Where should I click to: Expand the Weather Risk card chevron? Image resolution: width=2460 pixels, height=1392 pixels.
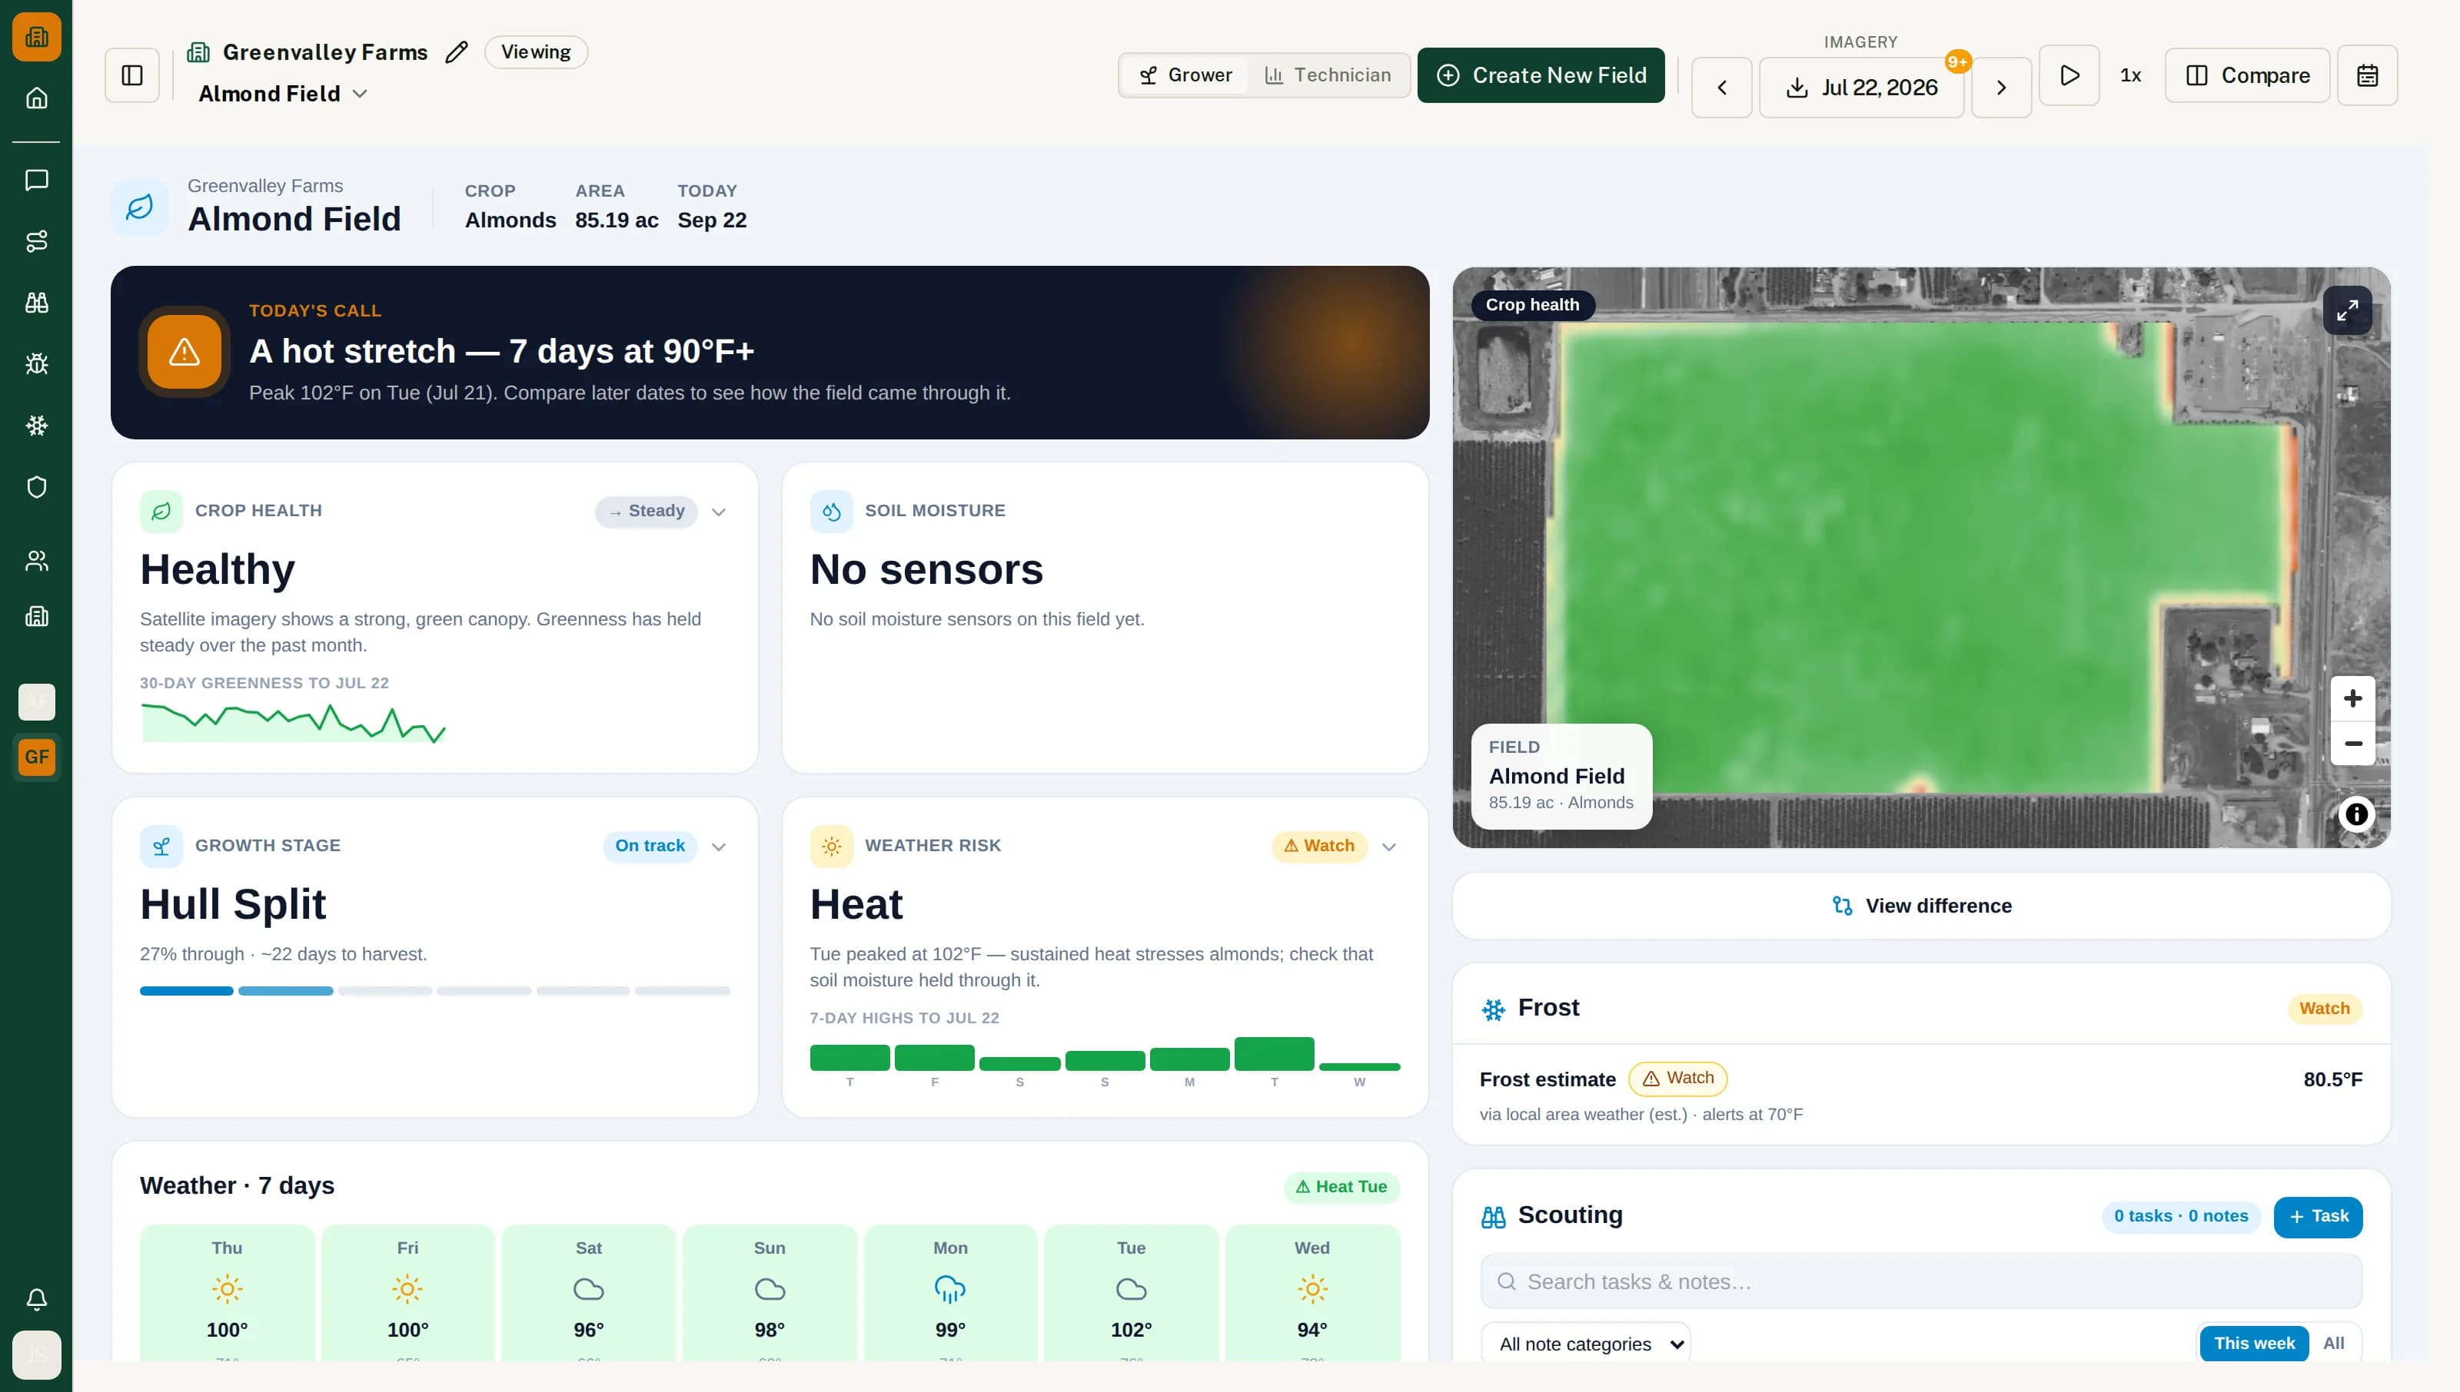[x=1389, y=846]
